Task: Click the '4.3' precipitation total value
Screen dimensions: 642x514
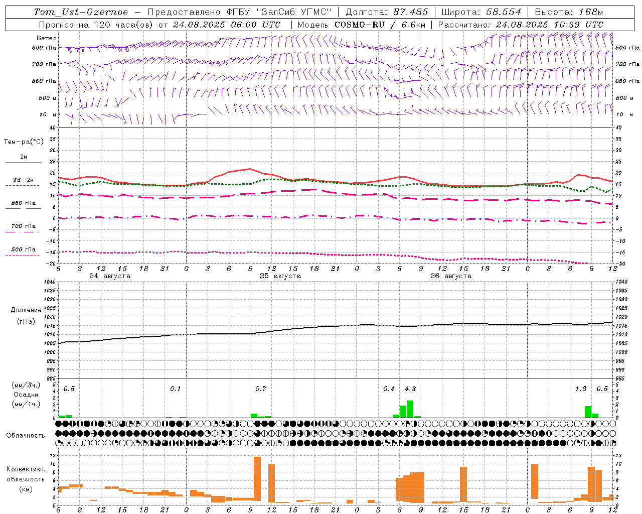Action: coord(410,389)
